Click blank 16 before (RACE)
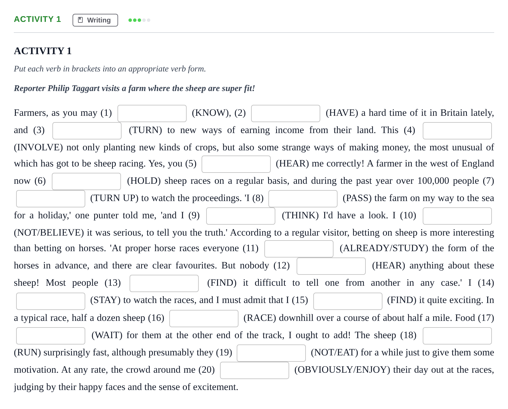 tap(204, 319)
